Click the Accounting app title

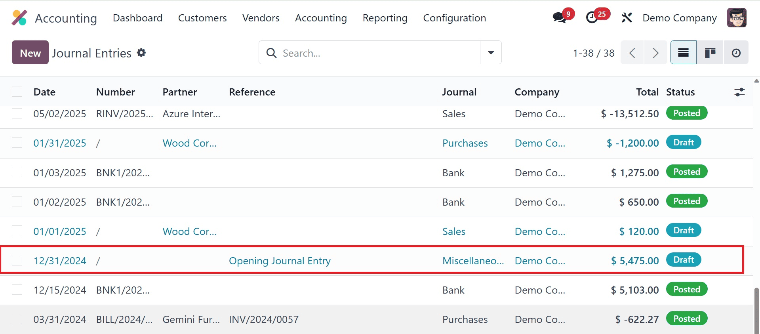point(66,18)
